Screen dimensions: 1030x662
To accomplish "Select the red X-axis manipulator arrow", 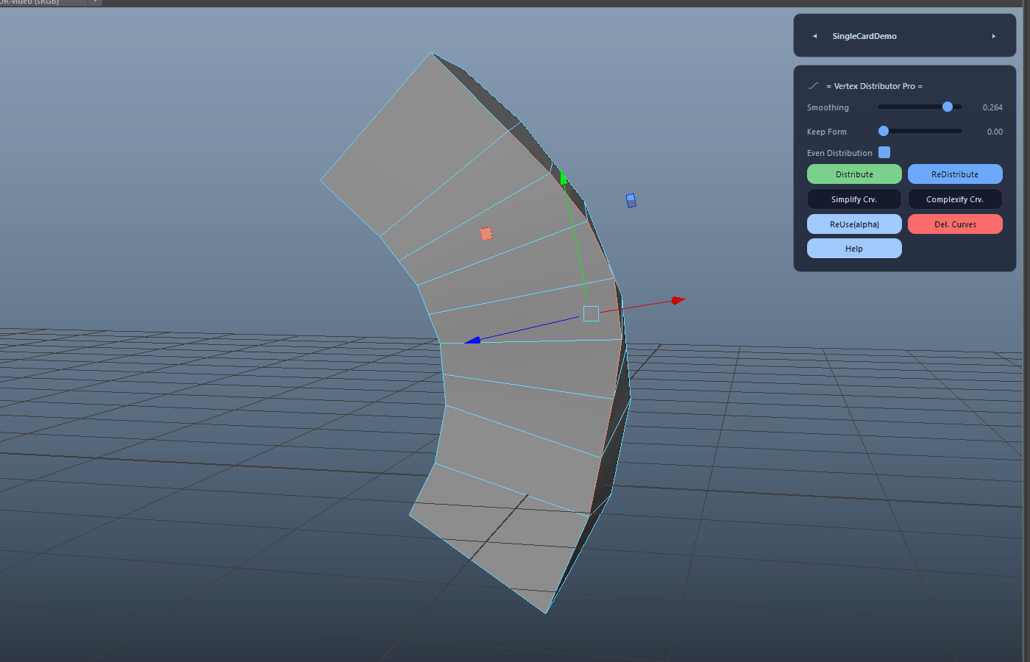I will (678, 300).
